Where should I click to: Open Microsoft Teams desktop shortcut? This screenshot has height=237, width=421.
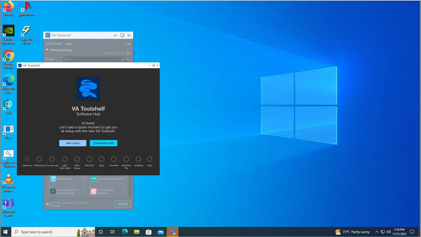9,207
